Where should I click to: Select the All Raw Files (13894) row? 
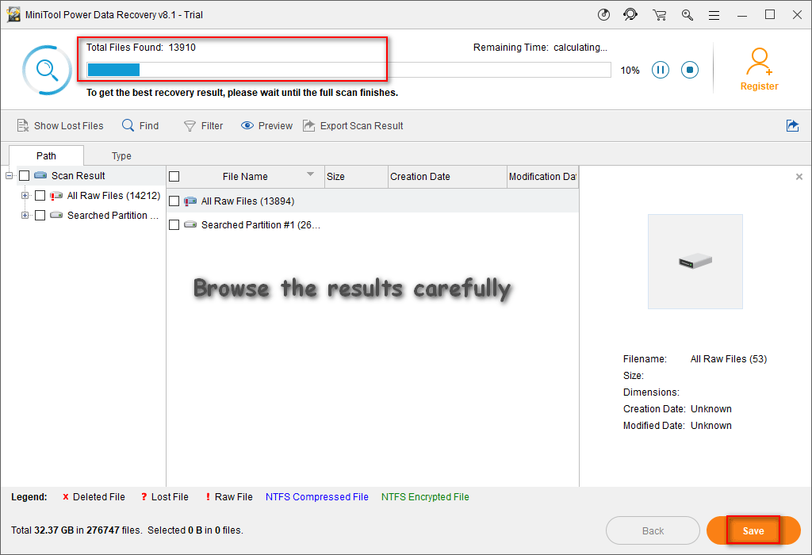pos(373,201)
